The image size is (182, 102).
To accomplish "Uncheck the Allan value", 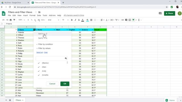I will [39, 67].
